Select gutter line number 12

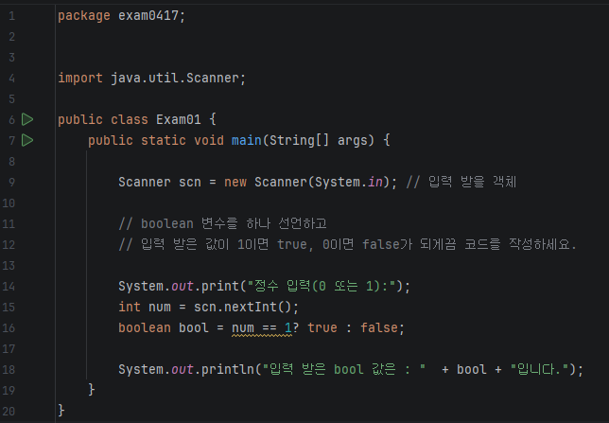point(9,244)
